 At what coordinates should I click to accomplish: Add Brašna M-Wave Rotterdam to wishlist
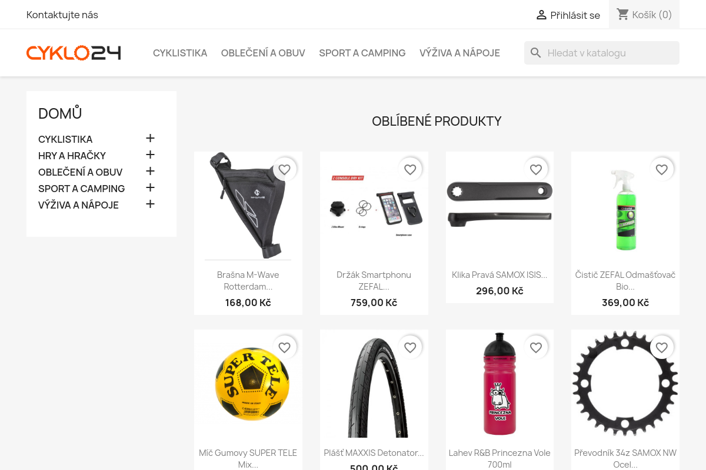click(x=285, y=170)
